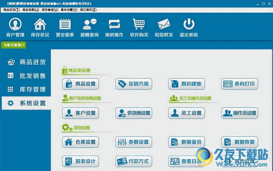Click 数据备份 data backup button
Screen dimensions: 273x171
(x=186, y=142)
